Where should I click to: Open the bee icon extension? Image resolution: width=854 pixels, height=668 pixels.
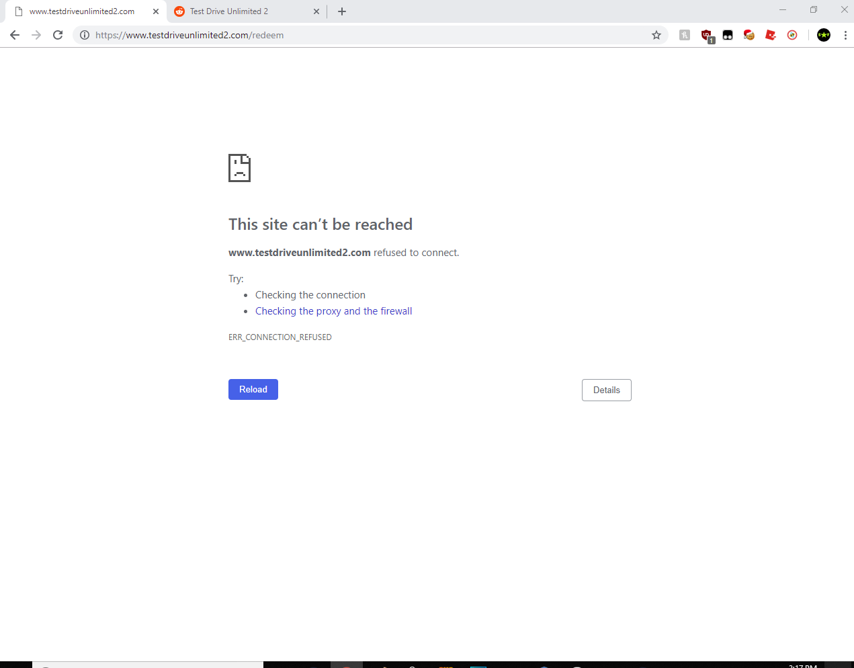[x=792, y=35]
